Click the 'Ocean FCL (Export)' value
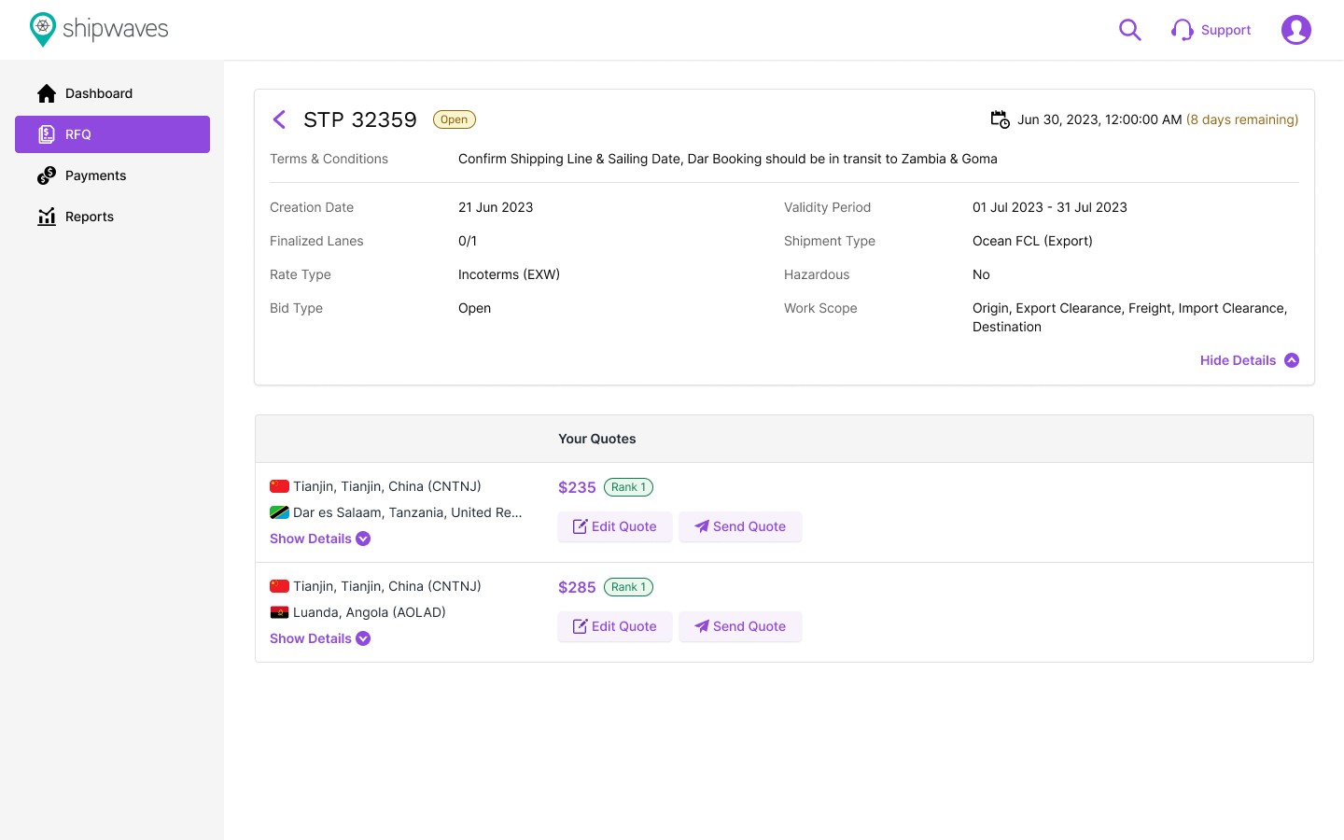 click(1032, 241)
